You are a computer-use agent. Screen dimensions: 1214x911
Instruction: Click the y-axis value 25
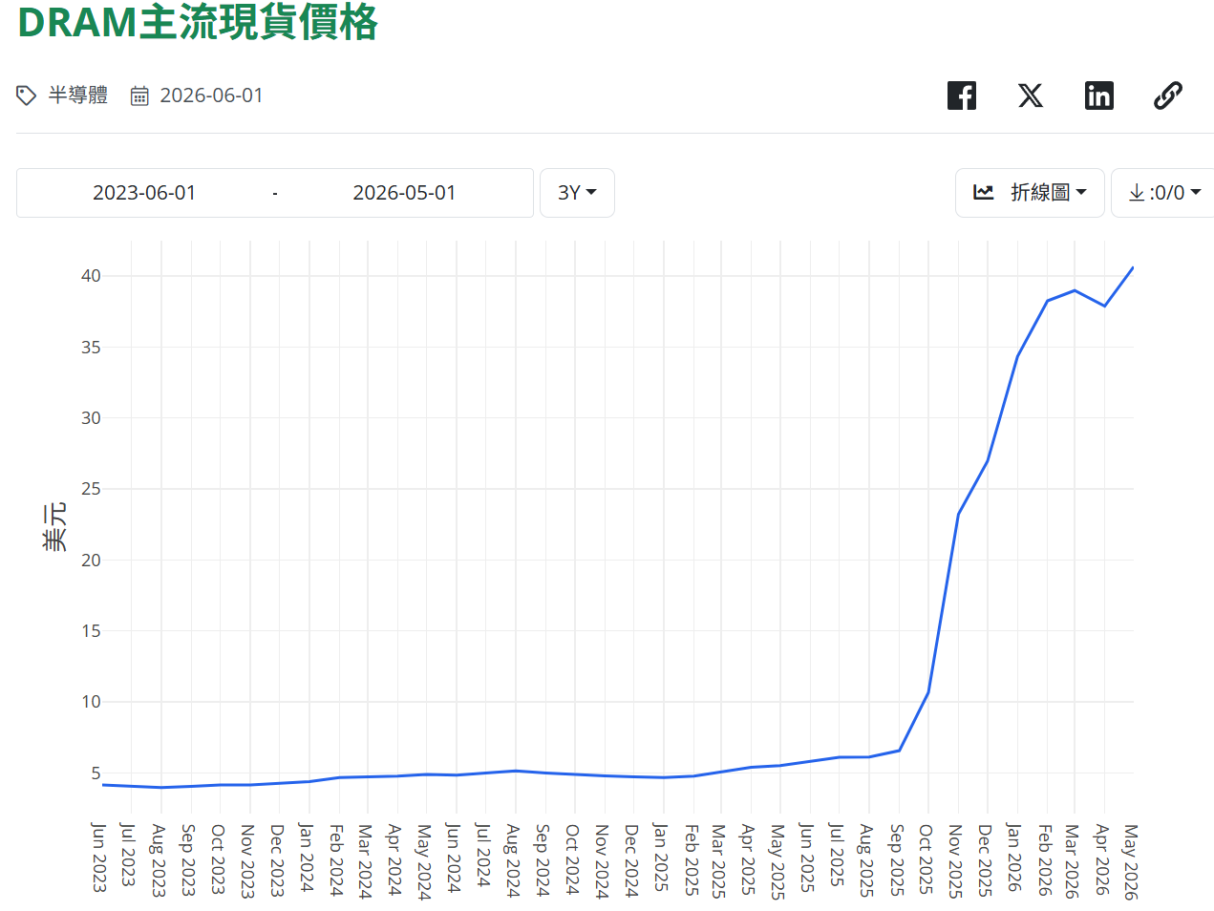91,489
